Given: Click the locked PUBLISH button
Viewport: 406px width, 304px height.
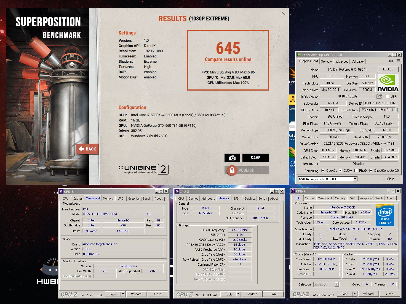Looking at the screenshot, I should click(x=247, y=170).
